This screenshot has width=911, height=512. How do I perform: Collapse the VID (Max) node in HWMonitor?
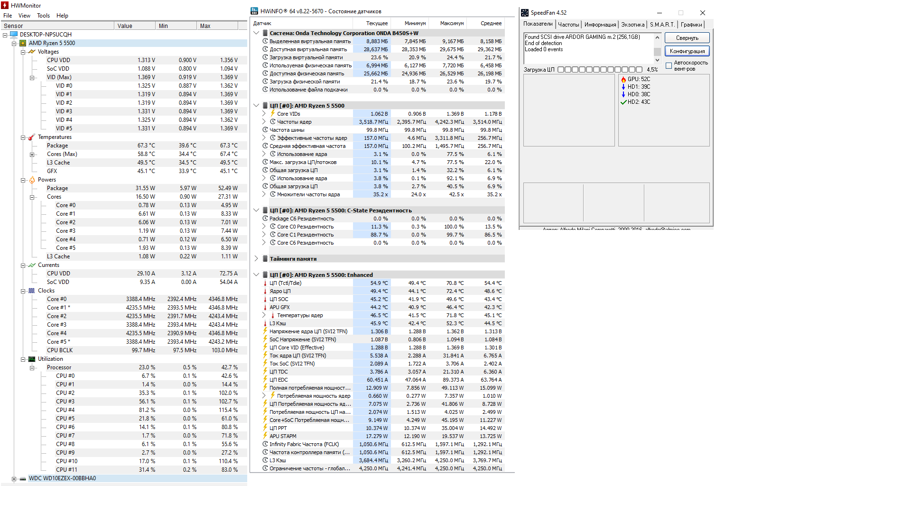pos(32,78)
